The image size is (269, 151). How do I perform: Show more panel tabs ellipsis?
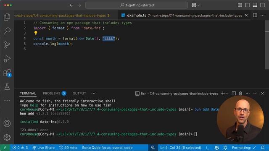click(93, 93)
